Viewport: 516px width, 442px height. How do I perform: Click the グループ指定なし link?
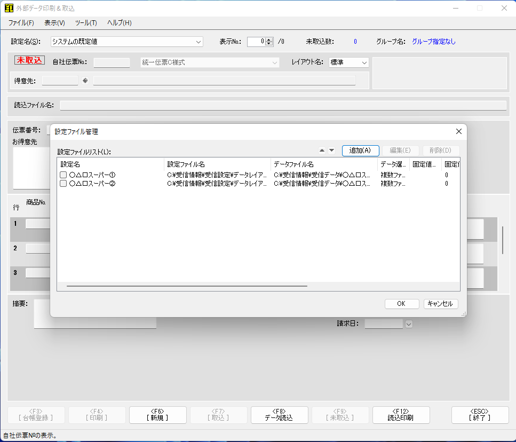pyautogui.click(x=434, y=42)
